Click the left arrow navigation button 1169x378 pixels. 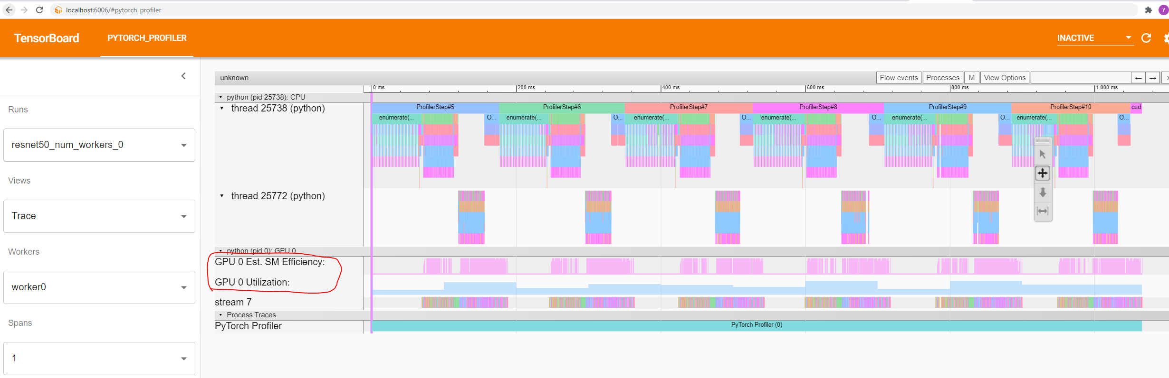(x=1138, y=78)
